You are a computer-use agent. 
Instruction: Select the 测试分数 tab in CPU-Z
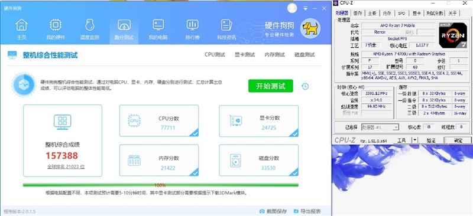[435, 13]
